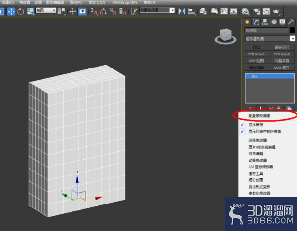
Task: Click the 挤出 modifier button
Action: tap(256, 47)
